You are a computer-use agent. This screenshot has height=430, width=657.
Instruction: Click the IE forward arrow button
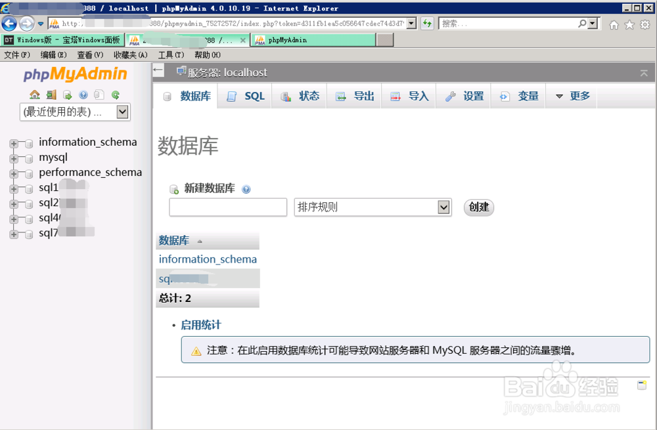(27, 24)
